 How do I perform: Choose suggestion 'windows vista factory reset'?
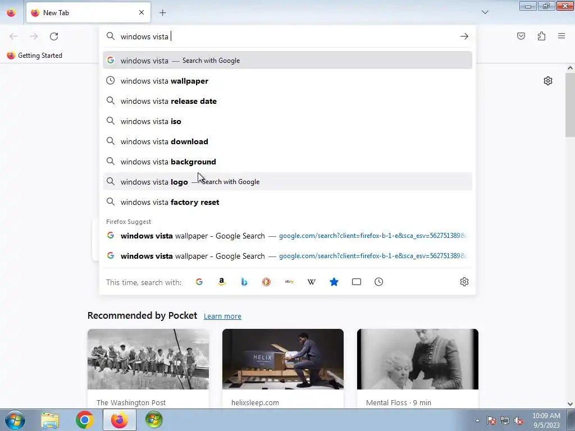(x=287, y=202)
